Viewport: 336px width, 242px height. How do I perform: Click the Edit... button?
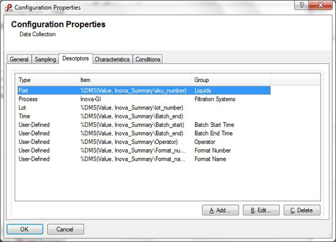click(261, 210)
